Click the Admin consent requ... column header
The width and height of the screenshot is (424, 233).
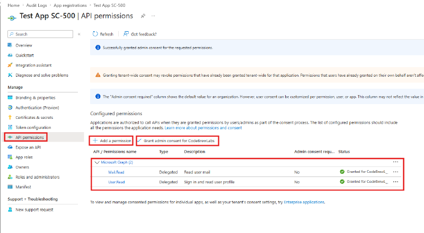pos(314,152)
